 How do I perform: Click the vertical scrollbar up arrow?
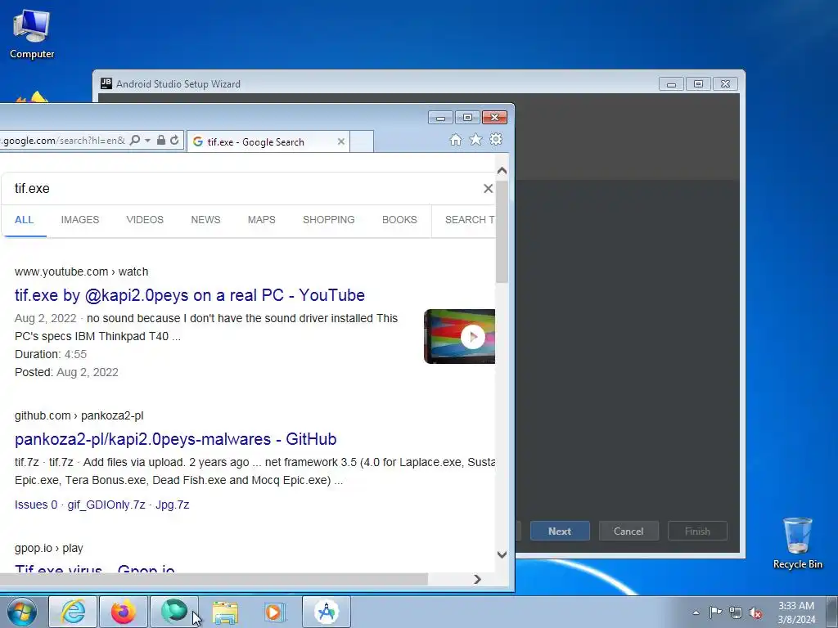(x=502, y=171)
